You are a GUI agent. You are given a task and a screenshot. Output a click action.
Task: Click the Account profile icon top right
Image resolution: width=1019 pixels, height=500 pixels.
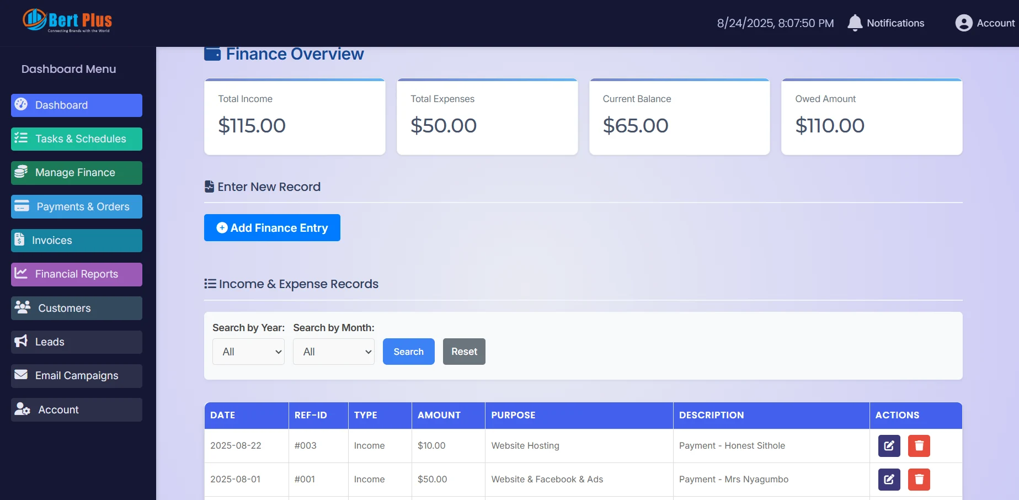[964, 23]
